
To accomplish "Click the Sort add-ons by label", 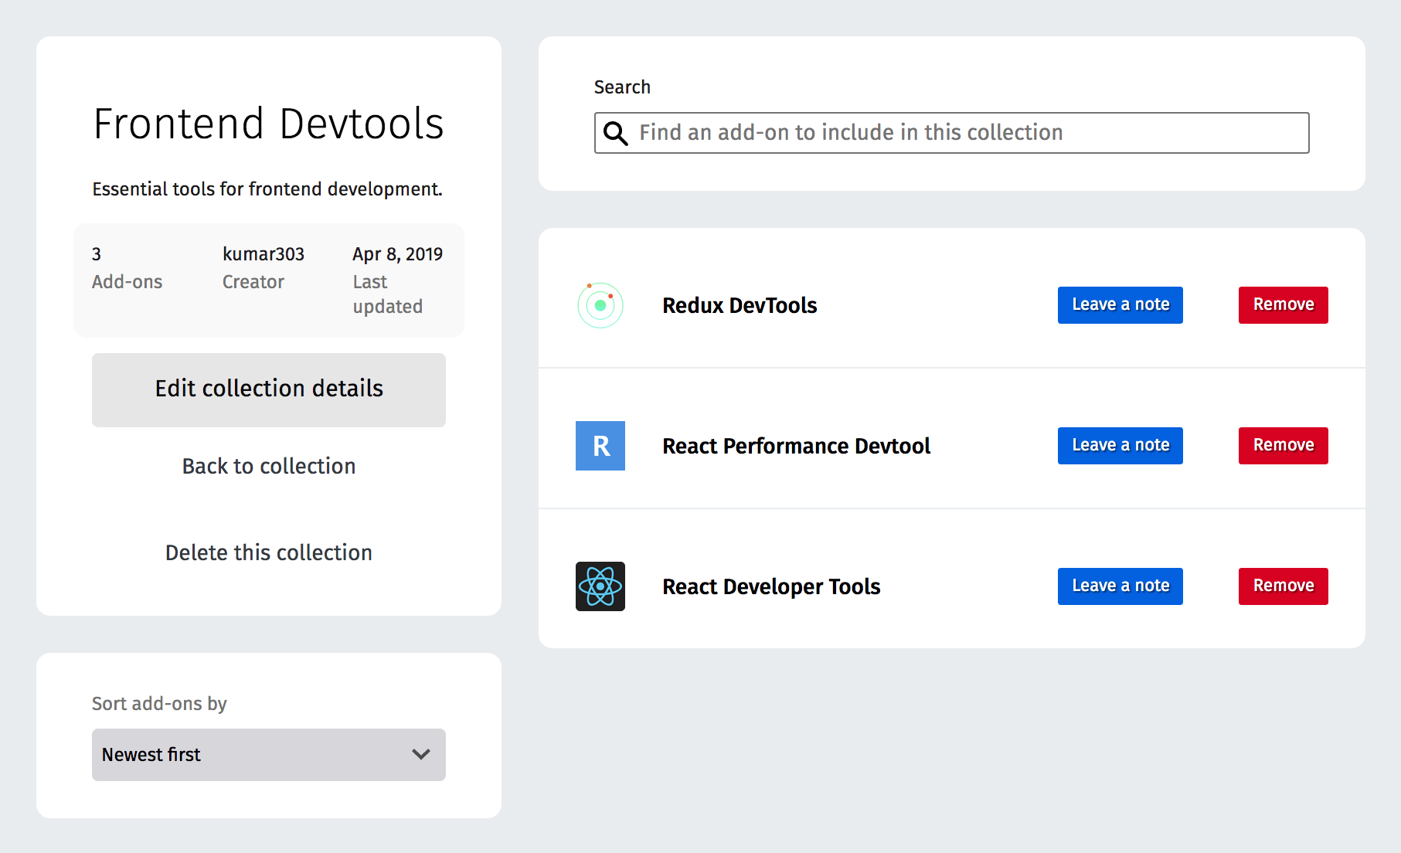I will click(159, 704).
